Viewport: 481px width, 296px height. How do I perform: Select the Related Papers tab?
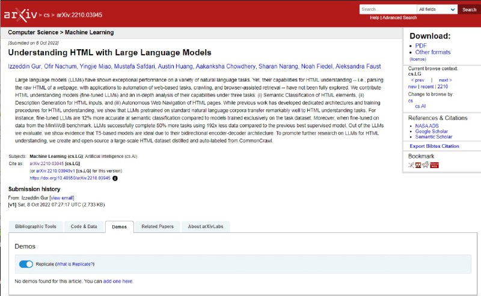tap(157, 226)
